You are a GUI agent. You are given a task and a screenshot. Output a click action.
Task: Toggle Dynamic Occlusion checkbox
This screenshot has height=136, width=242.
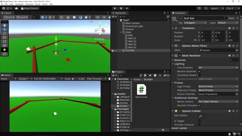click(199, 105)
